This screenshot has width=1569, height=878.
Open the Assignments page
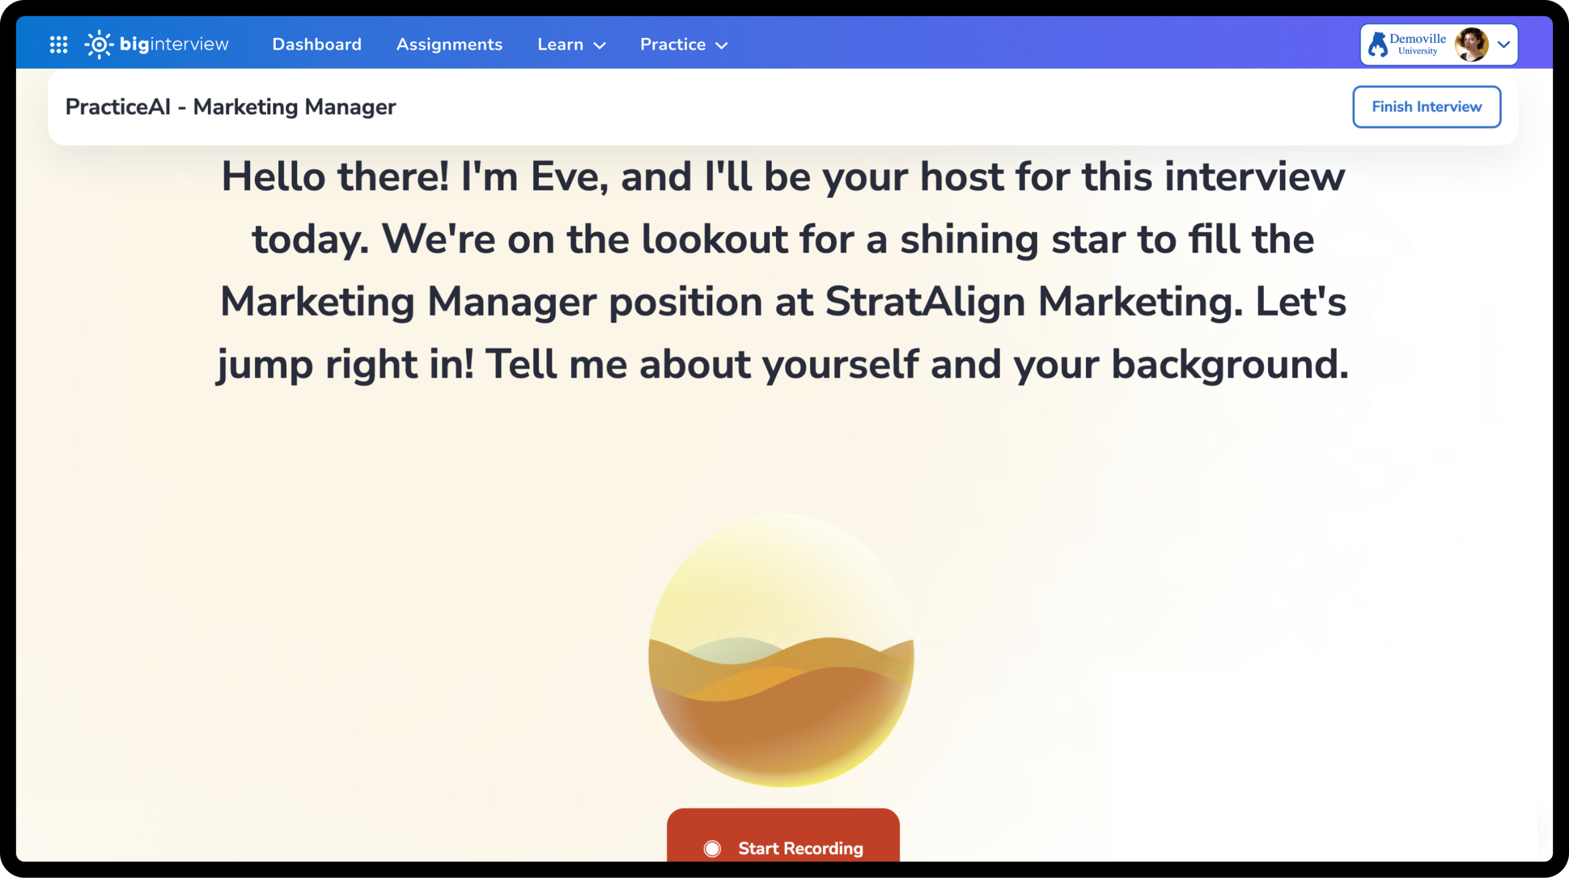(449, 44)
